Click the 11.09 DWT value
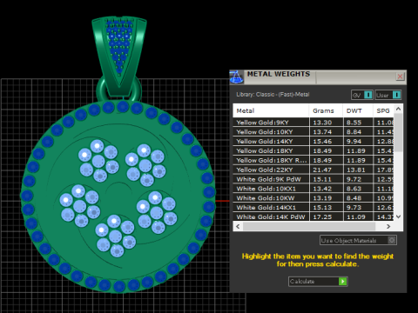 click(356, 216)
